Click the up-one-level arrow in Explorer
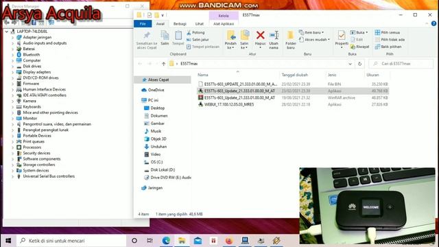439x247 pixels. pos(163,64)
